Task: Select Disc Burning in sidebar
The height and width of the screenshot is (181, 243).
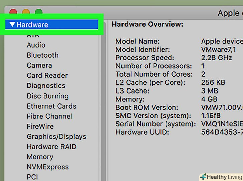Action: pyautogui.click(x=47, y=96)
